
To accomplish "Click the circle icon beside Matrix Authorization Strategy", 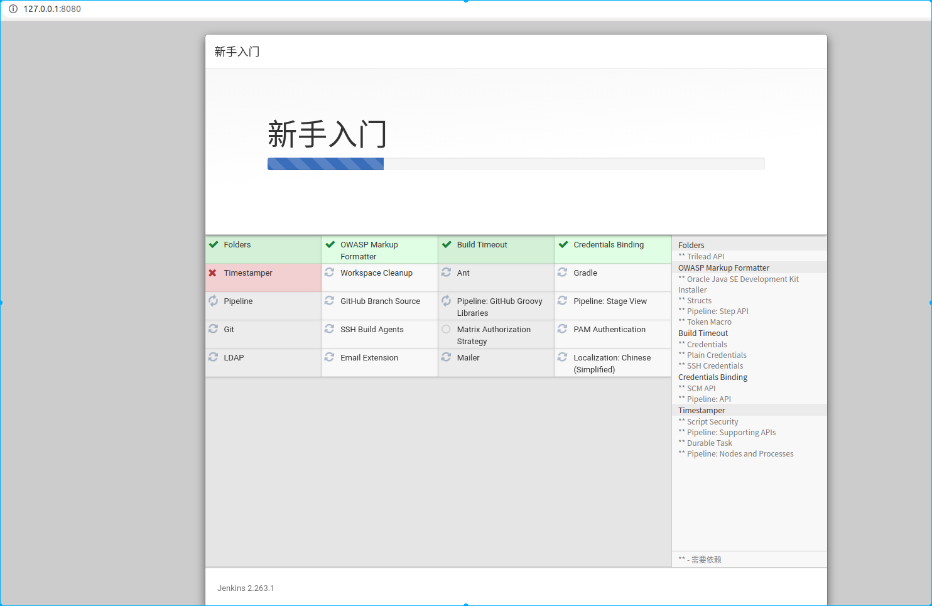I will (446, 329).
